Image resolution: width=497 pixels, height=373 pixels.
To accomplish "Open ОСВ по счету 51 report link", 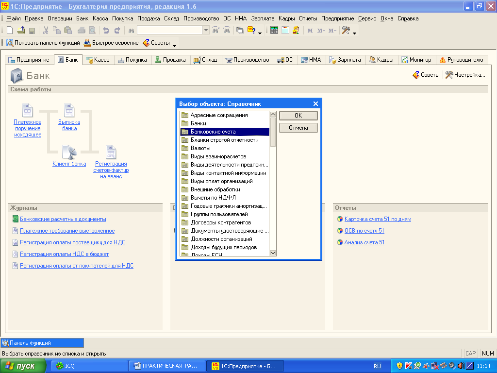I will (364, 231).
